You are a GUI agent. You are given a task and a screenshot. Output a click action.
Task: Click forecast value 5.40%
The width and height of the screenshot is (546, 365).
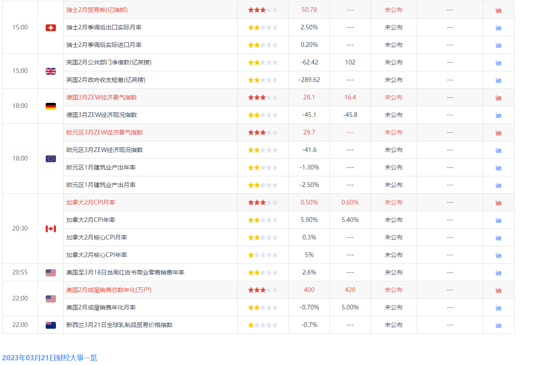(x=350, y=220)
